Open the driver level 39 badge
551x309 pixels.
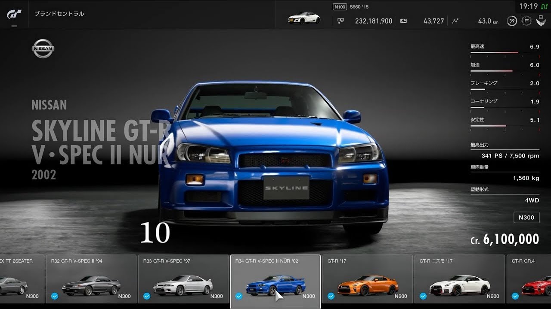point(511,21)
